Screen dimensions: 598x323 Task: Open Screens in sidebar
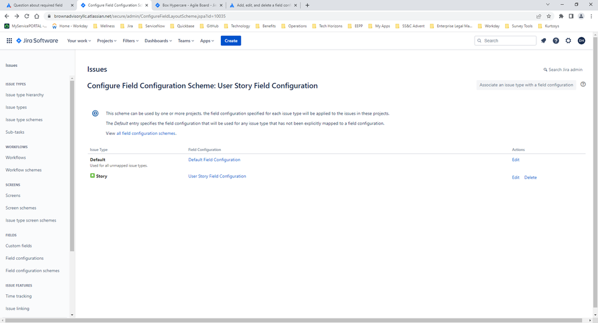[x=13, y=196]
